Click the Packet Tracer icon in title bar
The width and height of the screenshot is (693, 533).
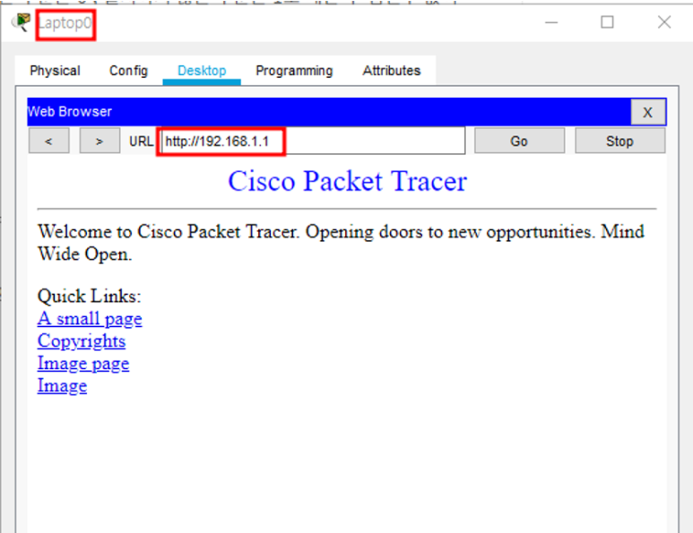click(x=21, y=22)
